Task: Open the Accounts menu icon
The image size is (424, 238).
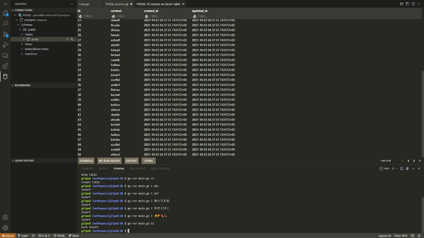Action: [5, 217]
